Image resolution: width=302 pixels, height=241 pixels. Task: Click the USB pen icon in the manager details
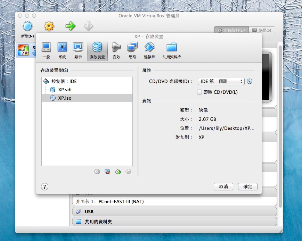click(x=79, y=211)
